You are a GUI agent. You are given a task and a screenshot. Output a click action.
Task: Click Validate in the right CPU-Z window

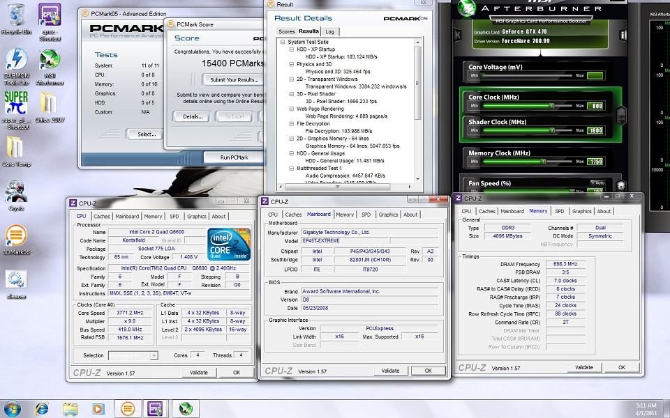pyautogui.click(x=583, y=367)
